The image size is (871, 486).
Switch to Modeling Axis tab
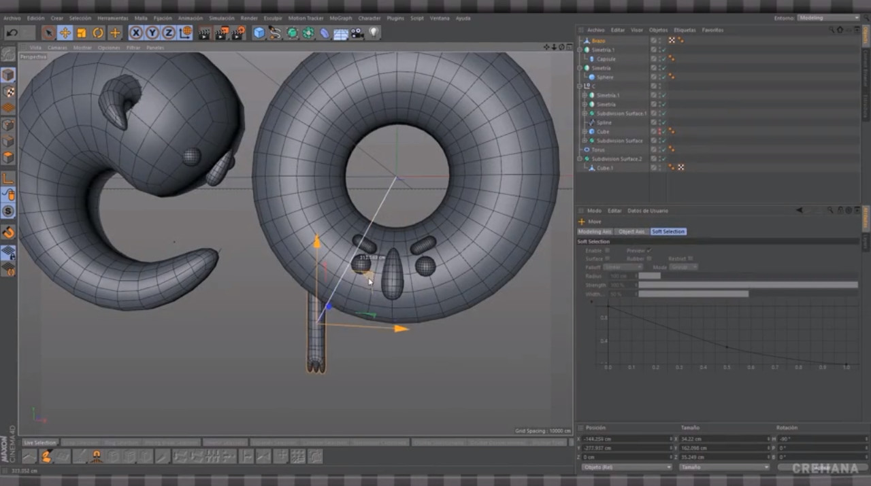click(595, 232)
